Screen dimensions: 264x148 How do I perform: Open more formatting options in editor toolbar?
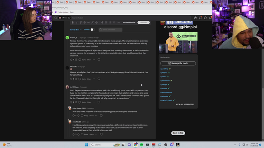click(118, 23)
